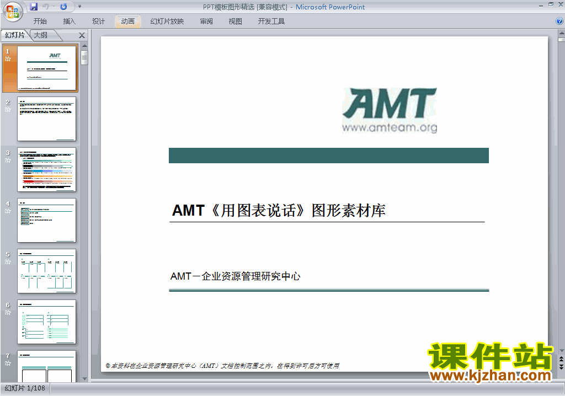Click thumbnail pane scroll up arrow
This screenshot has height=396, width=565.
[x=84, y=46]
